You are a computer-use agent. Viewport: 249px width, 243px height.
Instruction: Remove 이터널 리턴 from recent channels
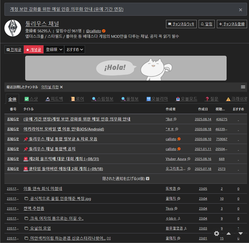(61, 87)
